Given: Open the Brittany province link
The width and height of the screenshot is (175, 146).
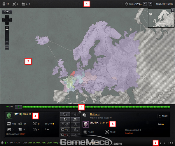Looking at the screenshot, I should 95,114.
